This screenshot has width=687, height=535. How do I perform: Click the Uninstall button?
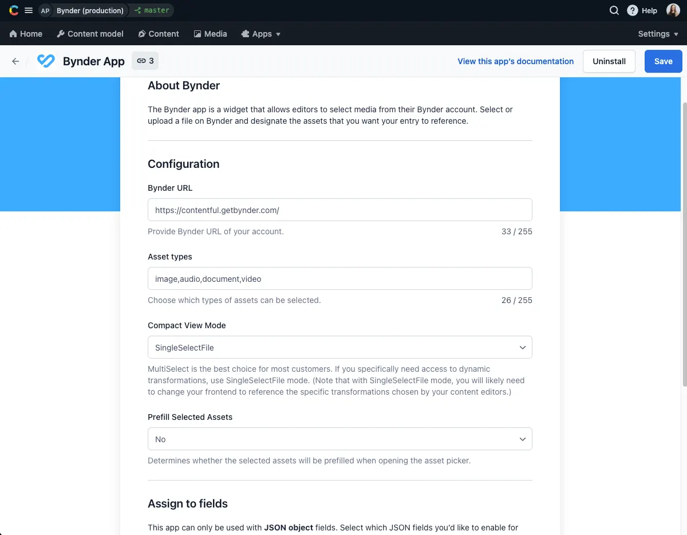[609, 61]
